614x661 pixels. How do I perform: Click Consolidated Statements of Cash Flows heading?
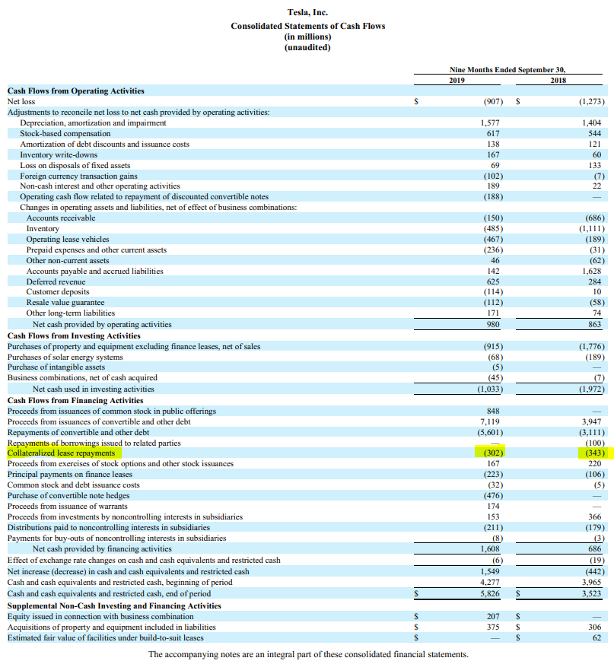click(x=307, y=26)
